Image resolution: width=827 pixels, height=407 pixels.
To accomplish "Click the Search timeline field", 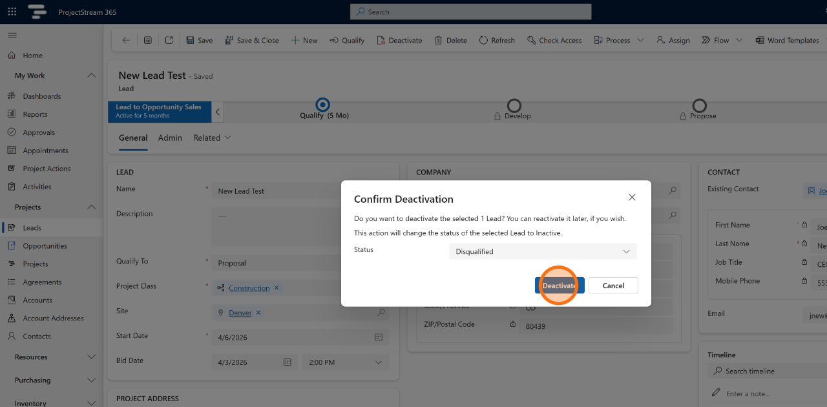I will click(x=766, y=371).
